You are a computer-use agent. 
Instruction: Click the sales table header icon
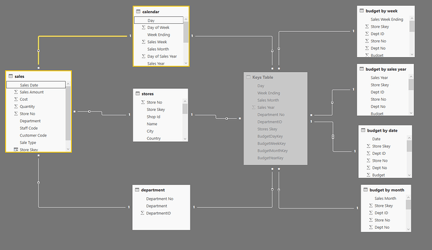tap(11, 76)
